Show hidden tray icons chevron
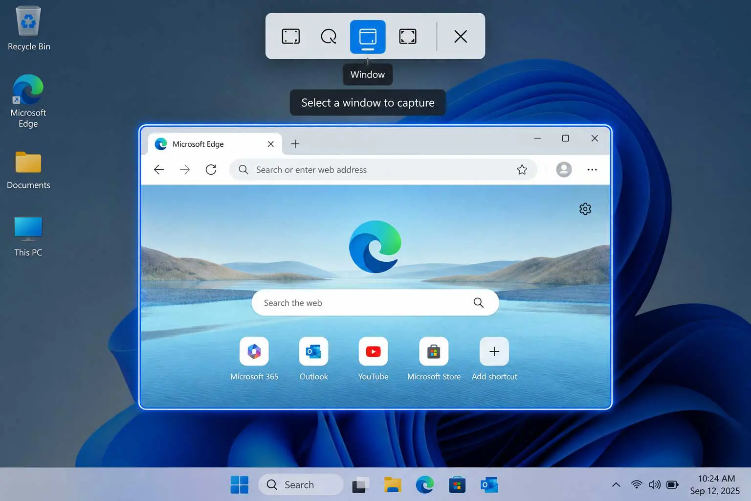This screenshot has height=501, width=751. [616, 485]
